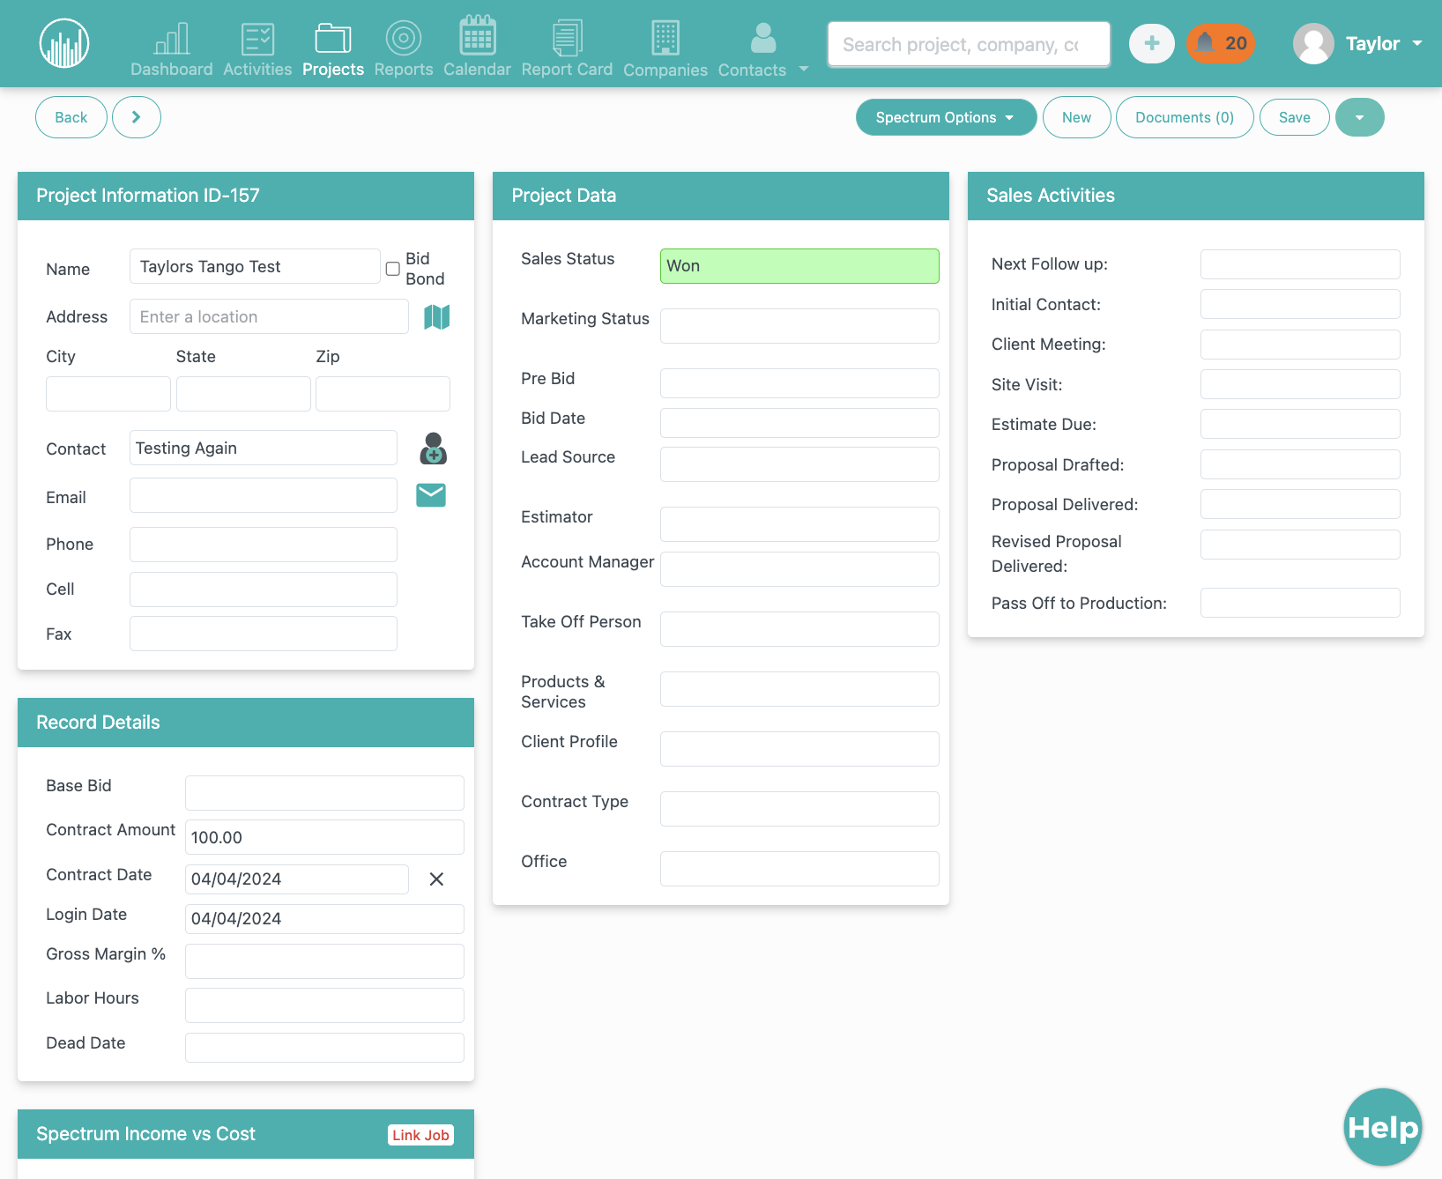This screenshot has height=1179, width=1442.
Task: Open the Companies building icon
Action: tap(665, 38)
